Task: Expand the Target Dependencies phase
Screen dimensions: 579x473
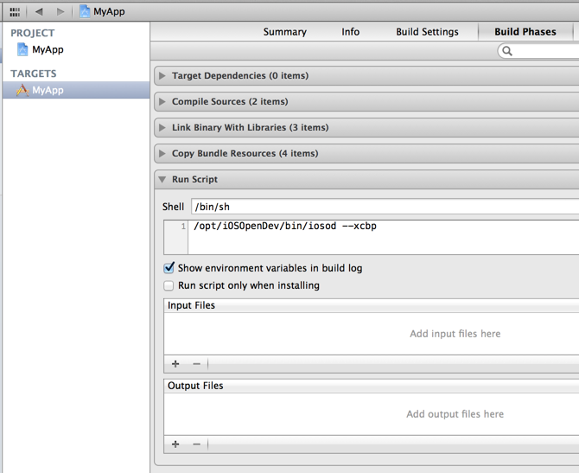Action: (162, 76)
